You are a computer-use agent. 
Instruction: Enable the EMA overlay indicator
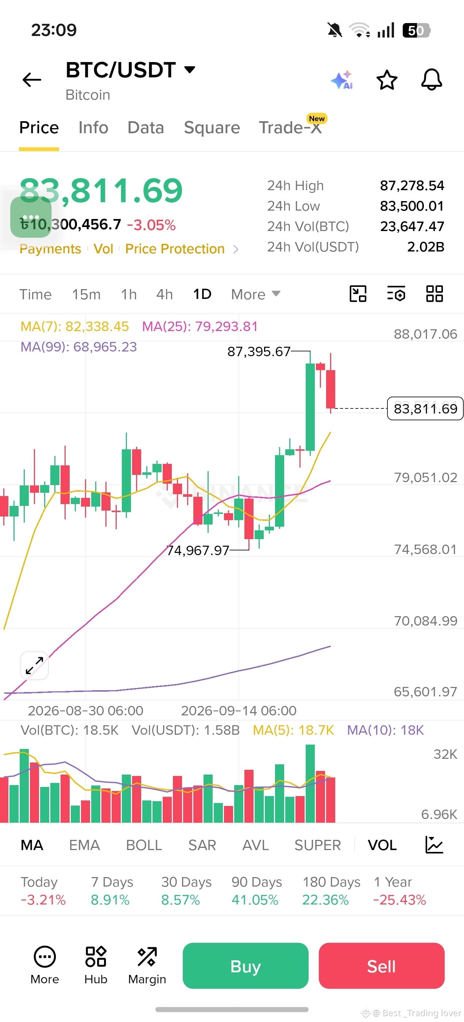(85, 845)
